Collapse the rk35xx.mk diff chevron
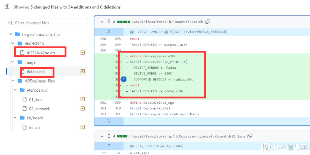The image size is (310, 155). point(102,22)
